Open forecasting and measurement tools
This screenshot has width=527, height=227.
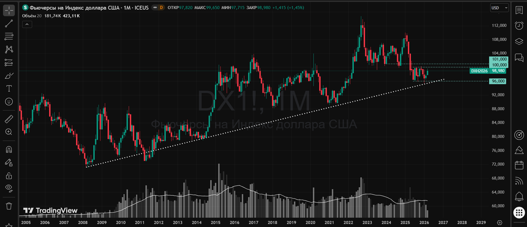pyautogui.click(x=9, y=63)
